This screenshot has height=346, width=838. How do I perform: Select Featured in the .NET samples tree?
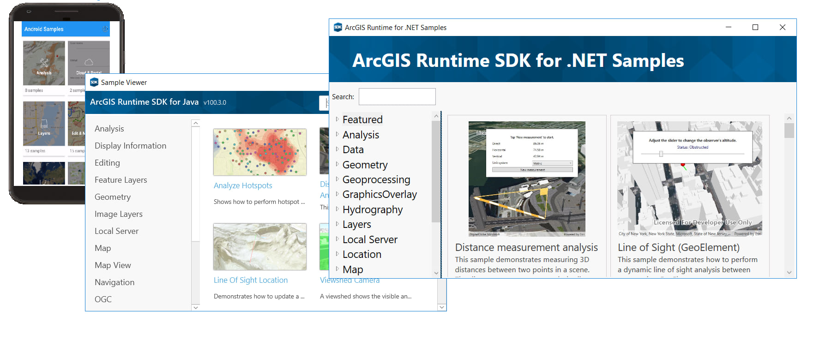pyautogui.click(x=362, y=119)
